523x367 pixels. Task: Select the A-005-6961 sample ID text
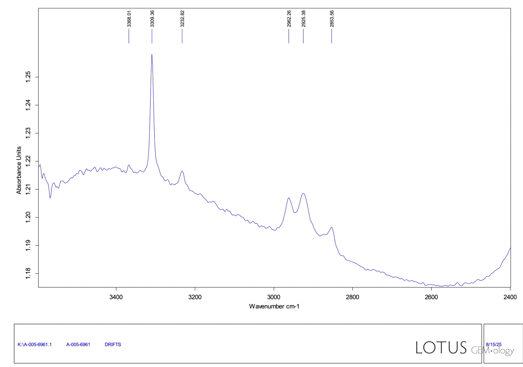(78, 344)
